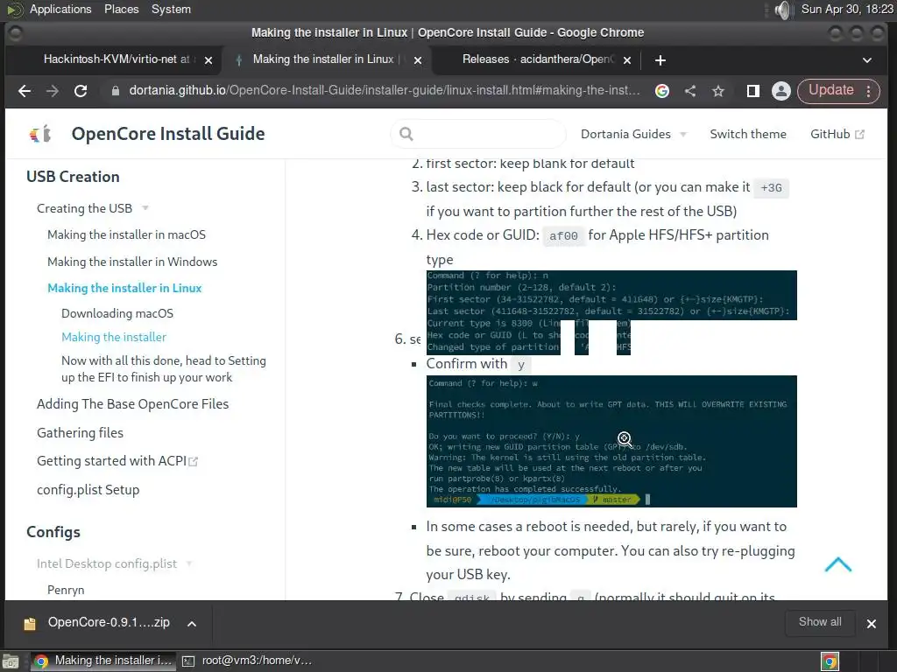The image size is (897, 672).
Task: Open the Chrome three-dot menu
Action: 868,91
